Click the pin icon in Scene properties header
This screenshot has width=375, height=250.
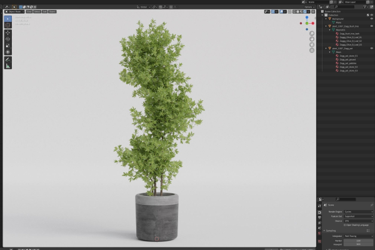coord(372,205)
